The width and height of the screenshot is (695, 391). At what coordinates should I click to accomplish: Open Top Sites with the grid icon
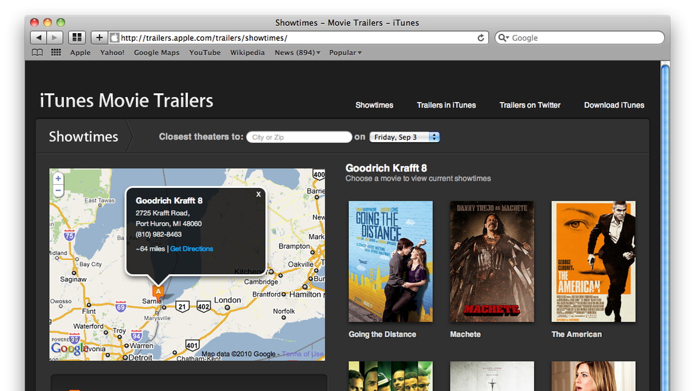pos(77,37)
